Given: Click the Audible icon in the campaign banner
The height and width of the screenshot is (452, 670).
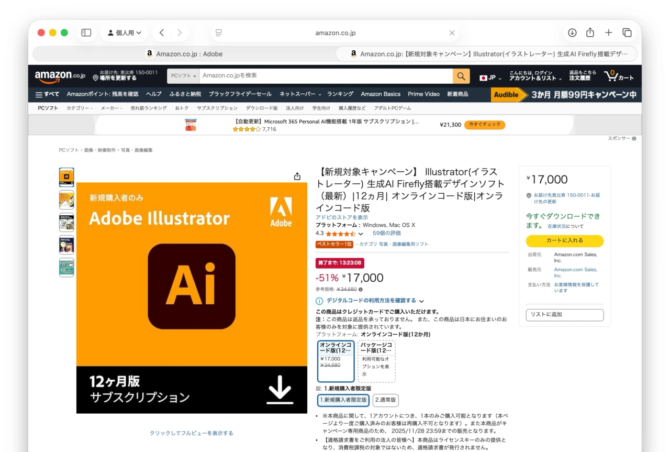Looking at the screenshot, I should pyautogui.click(x=506, y=95).
